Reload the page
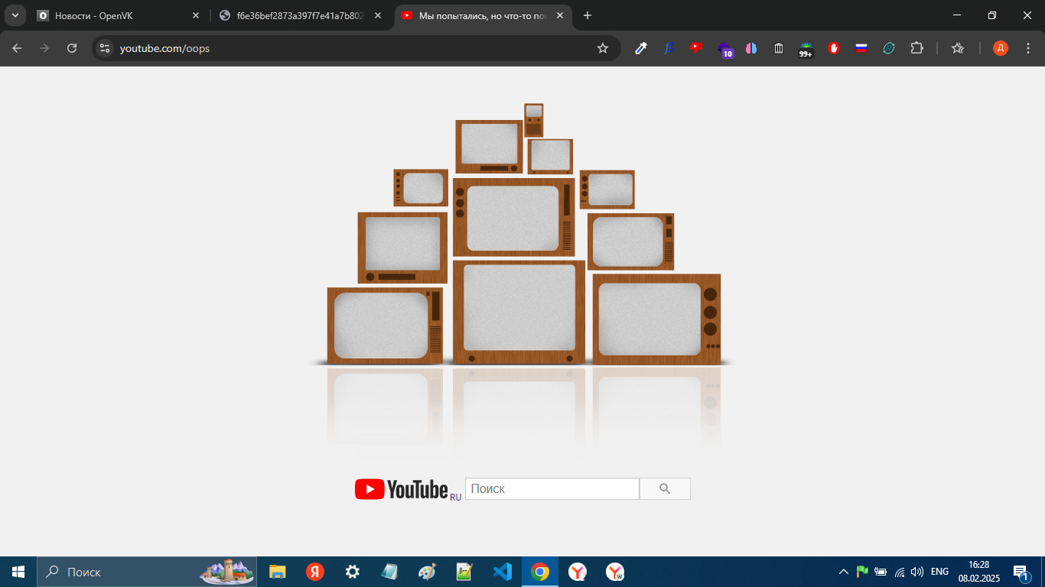 click(x=72, y=48)
